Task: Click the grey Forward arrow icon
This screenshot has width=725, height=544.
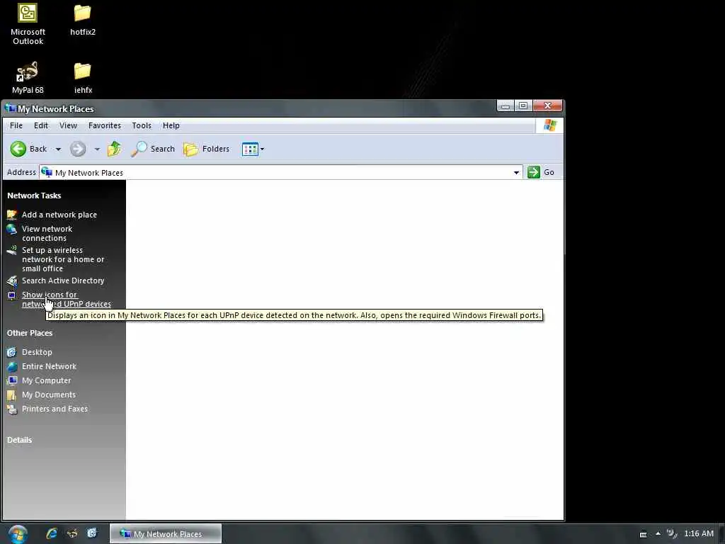Action: (78, 149)
